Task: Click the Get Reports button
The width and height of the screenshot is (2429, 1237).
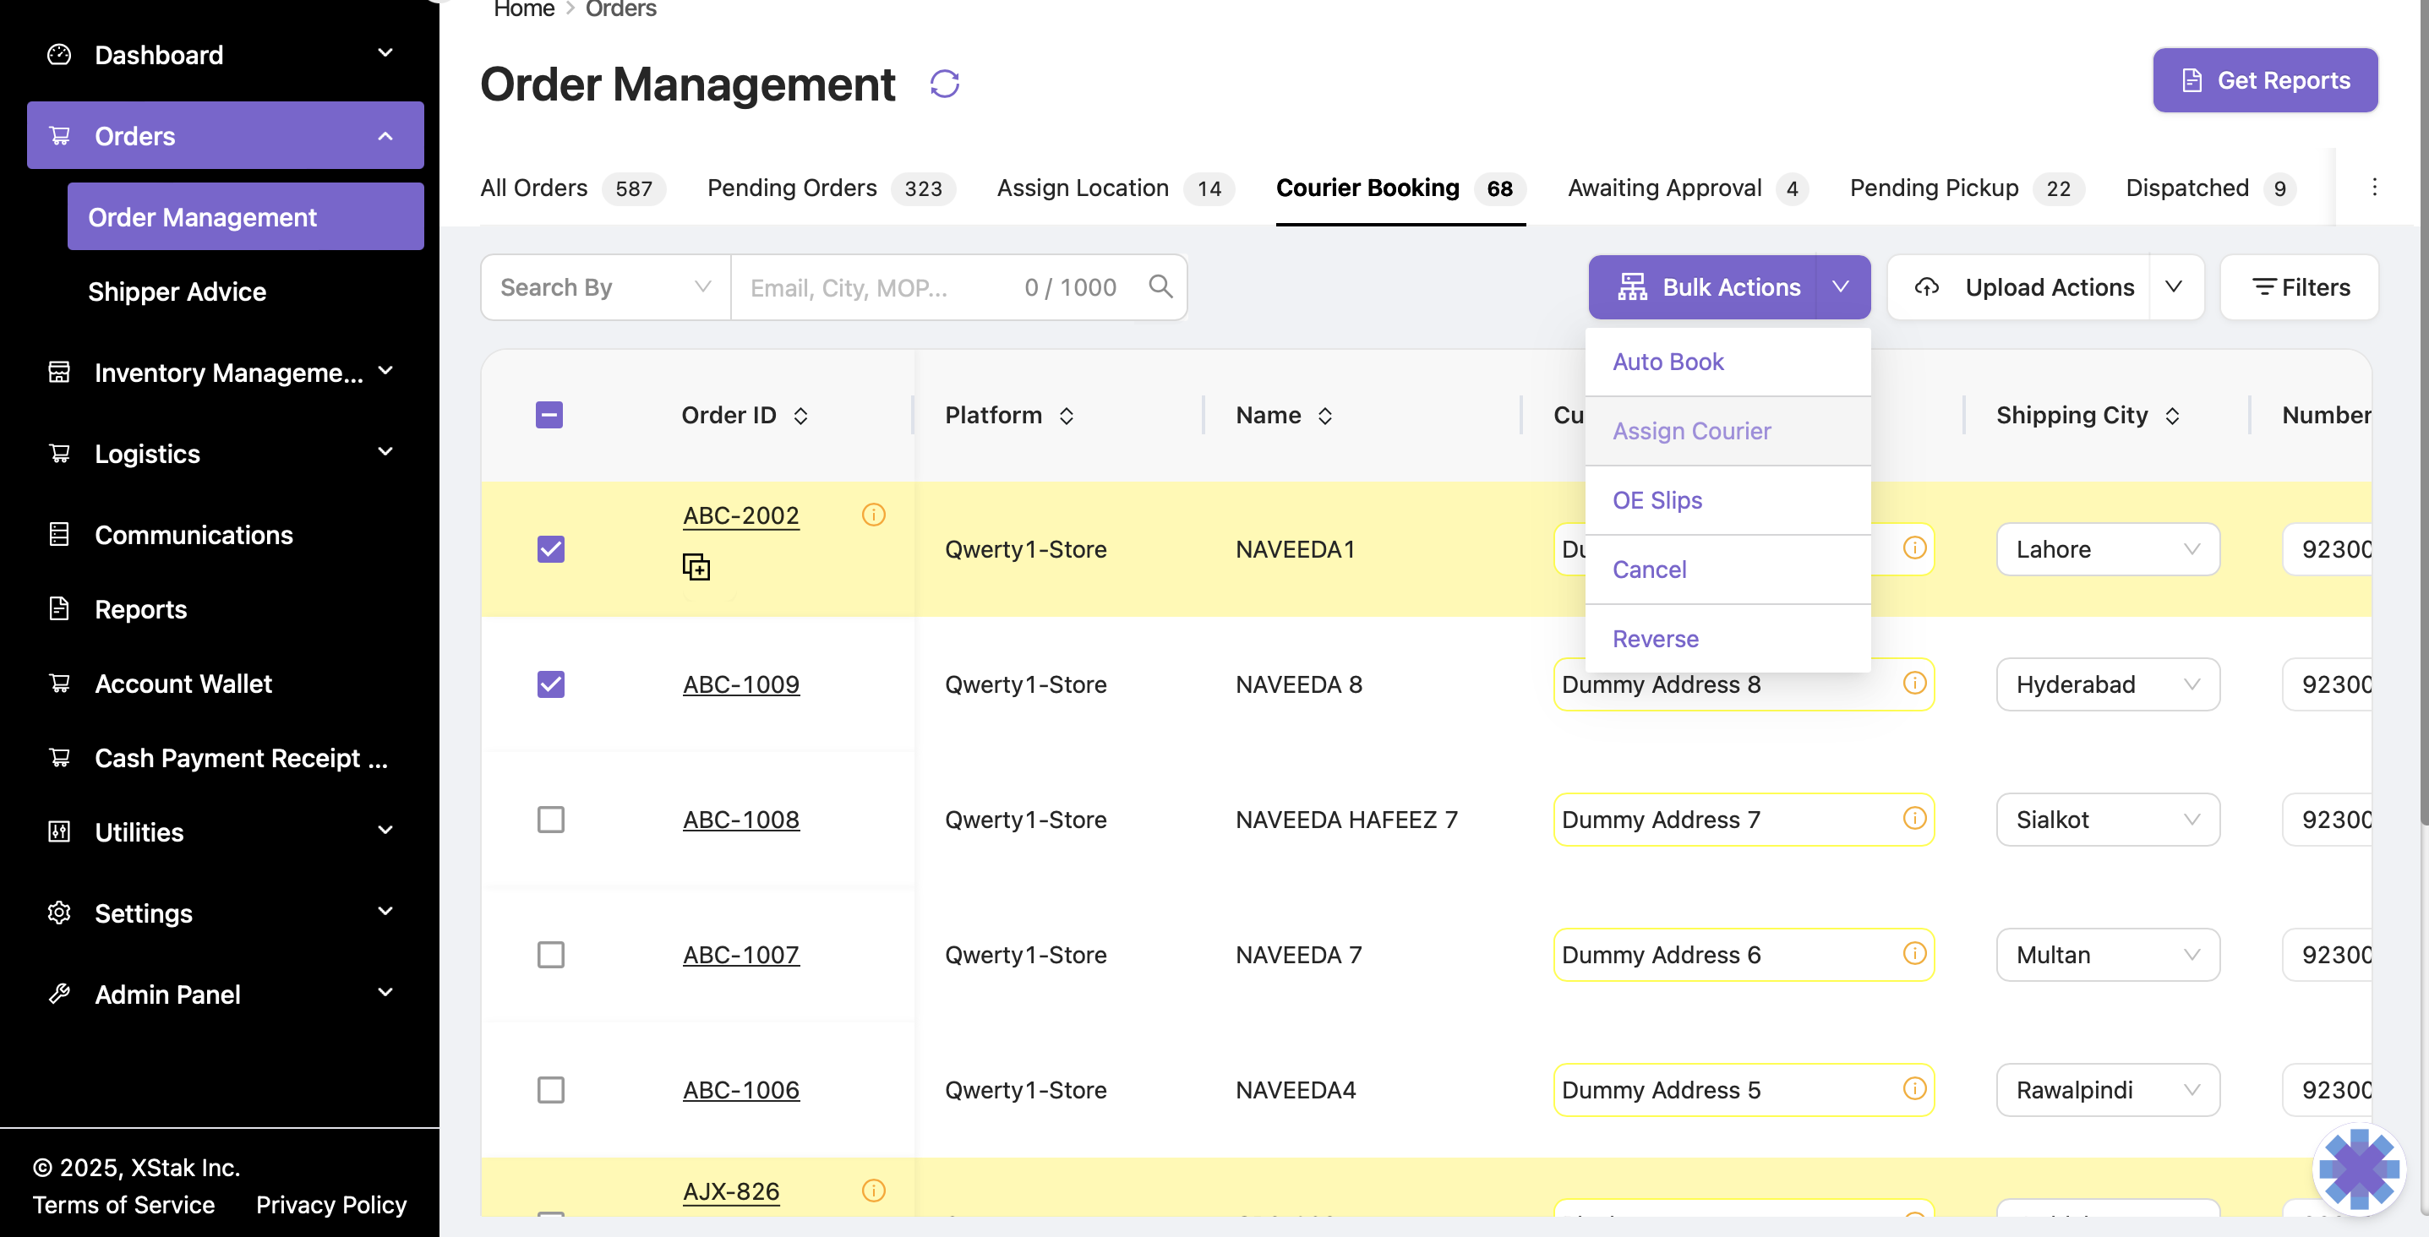Action: (2265, 80)
